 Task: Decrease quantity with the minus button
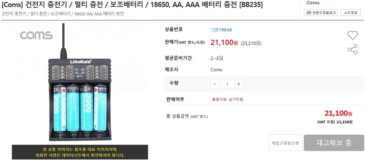pos(215,84)
